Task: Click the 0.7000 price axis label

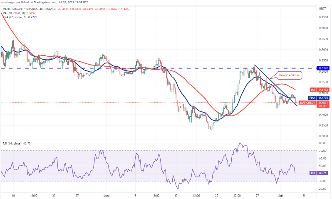Action: pyautogui.click(x=323, y=50)
